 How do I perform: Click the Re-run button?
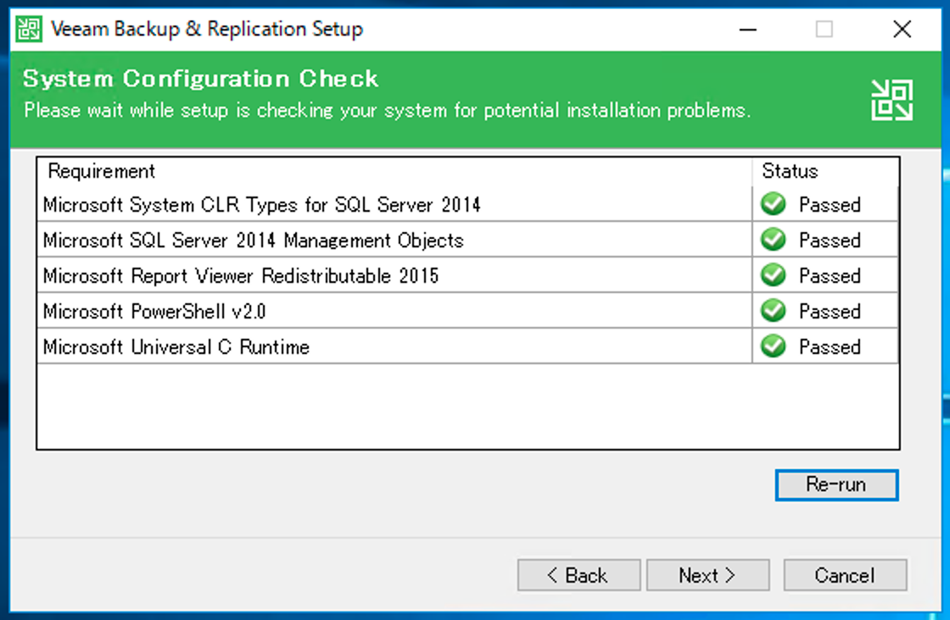click(835, 484)
